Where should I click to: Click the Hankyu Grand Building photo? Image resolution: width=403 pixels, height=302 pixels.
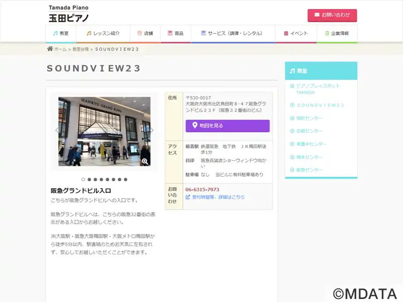[x=104, y=131]
